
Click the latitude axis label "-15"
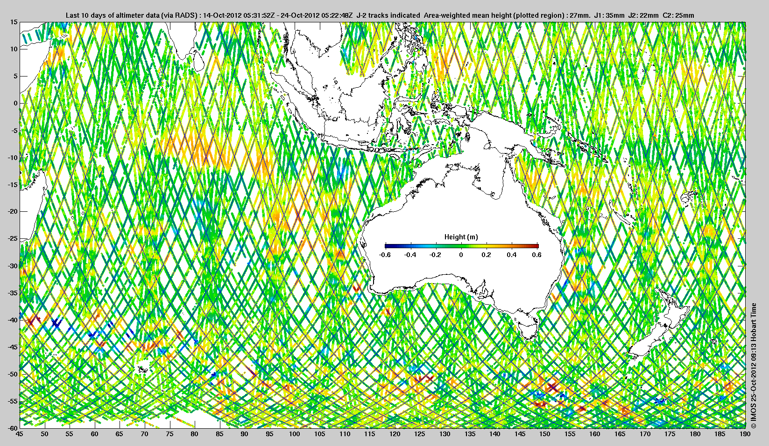[x=13, y=184]
